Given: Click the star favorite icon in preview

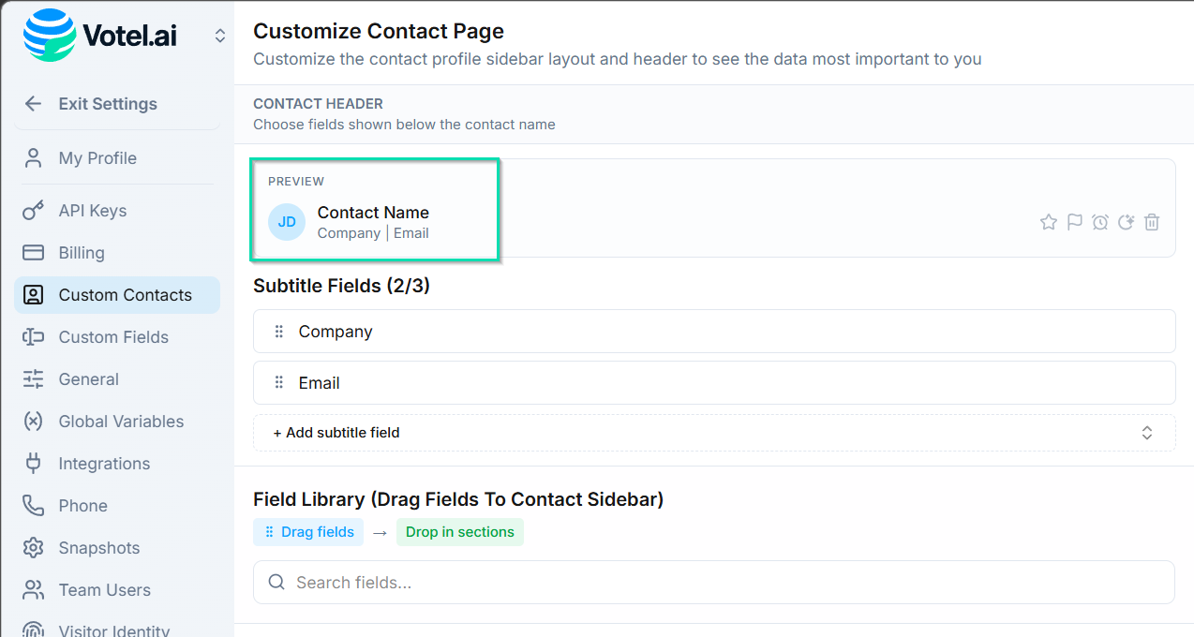Looking at the screenshot, I should coord(1048,222).
